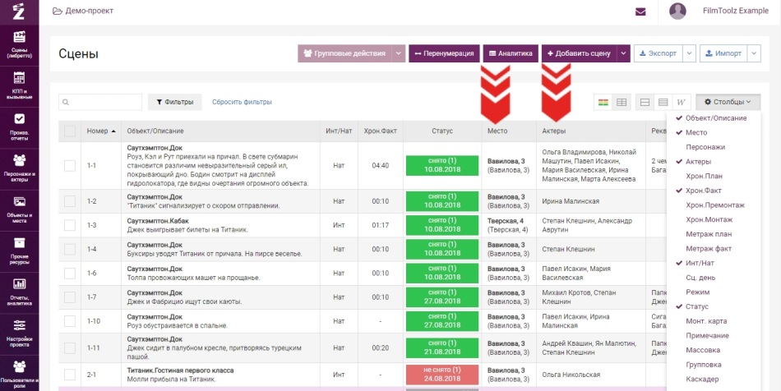The width and height of the screenshot is (781, 391).
Task: Click red не снято status of scene 2-1
Action: point(441,375)
